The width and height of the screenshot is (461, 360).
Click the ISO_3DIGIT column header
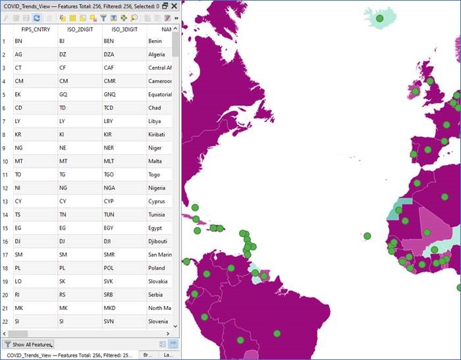[x=124, y=30]
